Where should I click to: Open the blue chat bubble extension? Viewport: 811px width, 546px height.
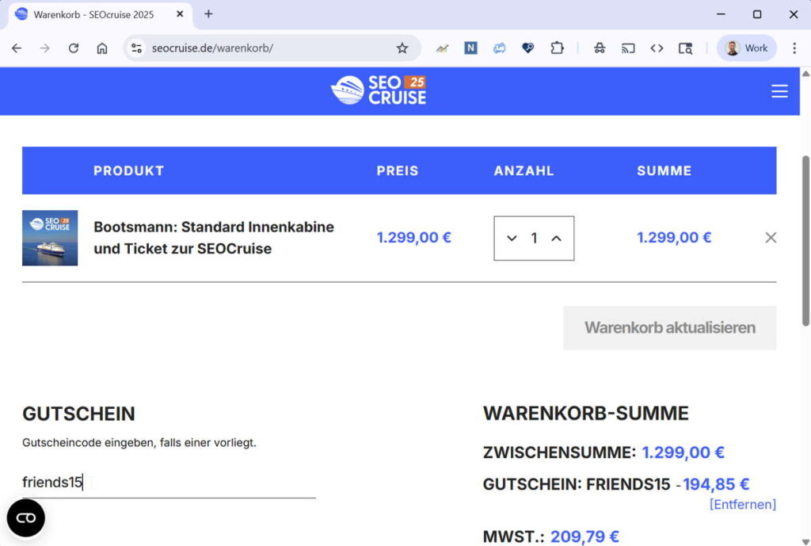pyautogui.click(x=499, y=48)
